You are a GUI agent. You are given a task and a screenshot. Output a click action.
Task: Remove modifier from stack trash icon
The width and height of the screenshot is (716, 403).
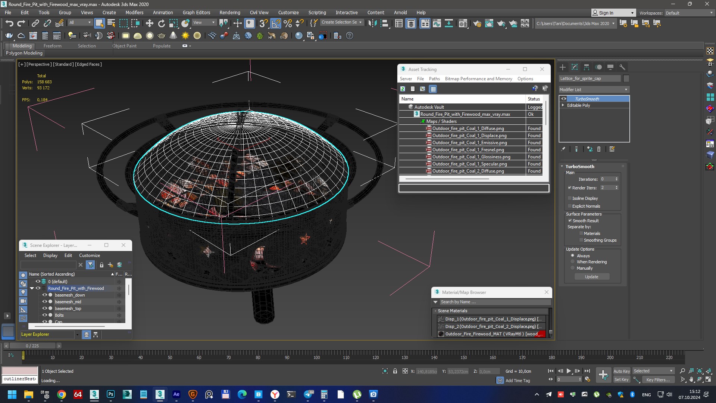pos(599,149)
